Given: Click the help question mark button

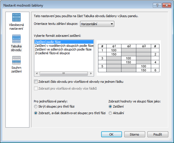Looking at the screenshot, I should click(x=157, y=5).
